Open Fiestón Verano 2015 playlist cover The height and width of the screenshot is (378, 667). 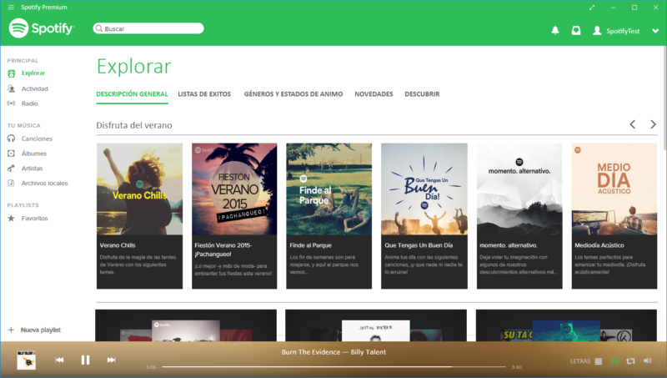[x=234, y=189]
